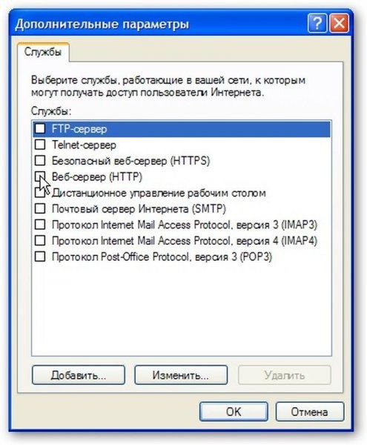Screen dimensions: 367x445
Task: Select the Telnet-сервер list entry text
Action: click(84, 145)
